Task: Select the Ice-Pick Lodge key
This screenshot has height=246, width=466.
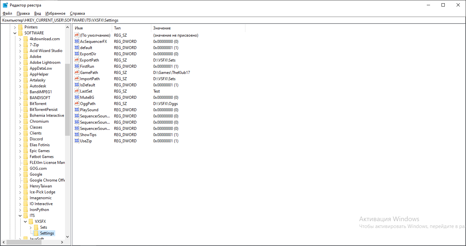Action: pos(42,192)
